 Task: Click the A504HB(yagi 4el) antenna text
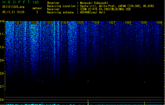point(93,12)
